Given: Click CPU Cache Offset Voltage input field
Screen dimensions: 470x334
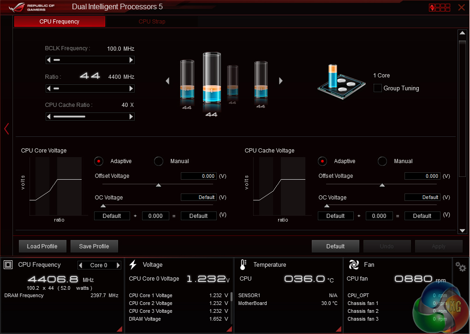Looking at the screenshot, I should click(x=422, y=176).
